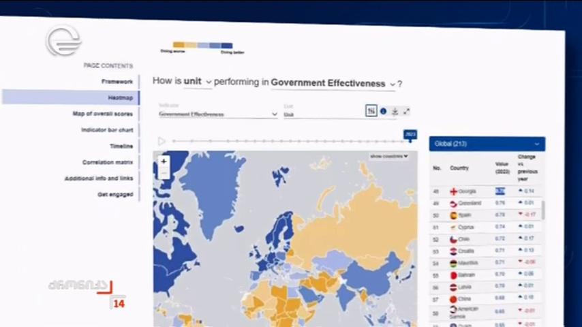This screenshot has height=327, width=582.
Task: Click the site logo at top left
Action: point(63,40)
